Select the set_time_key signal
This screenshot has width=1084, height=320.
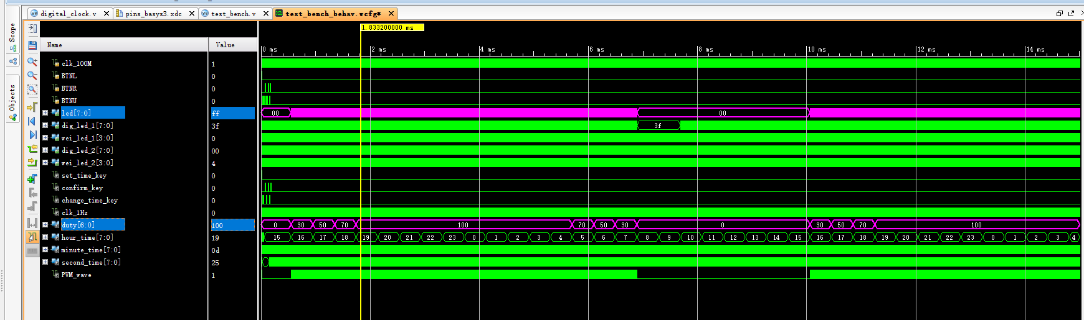(84, 175)
